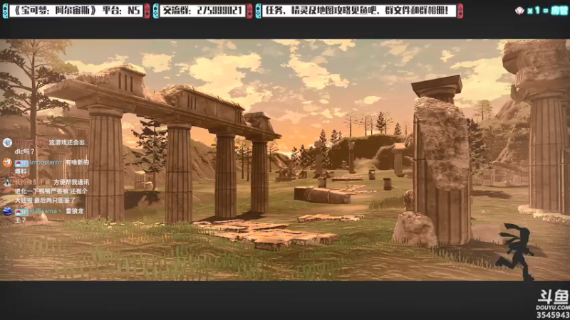Click the chat message "这游戏还会出"
The image size is (570, 320).
pyautogui.click(x=66, y=143)
